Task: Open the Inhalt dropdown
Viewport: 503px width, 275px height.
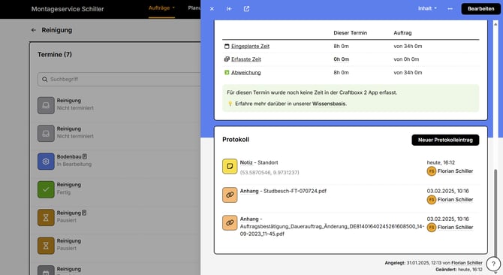Action: click(x=427, y=9)
